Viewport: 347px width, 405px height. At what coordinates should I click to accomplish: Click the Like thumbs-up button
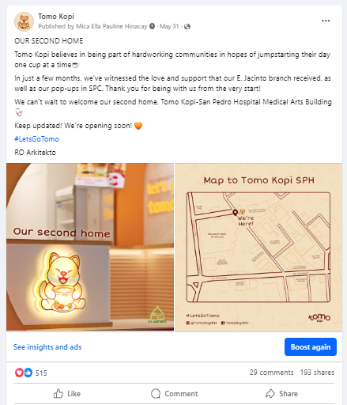67,394
